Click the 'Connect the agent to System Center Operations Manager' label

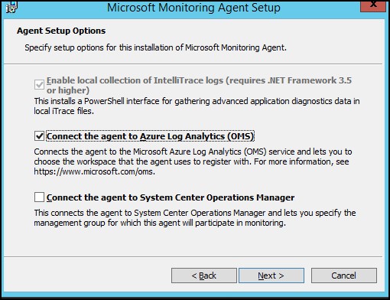point(171,197)
